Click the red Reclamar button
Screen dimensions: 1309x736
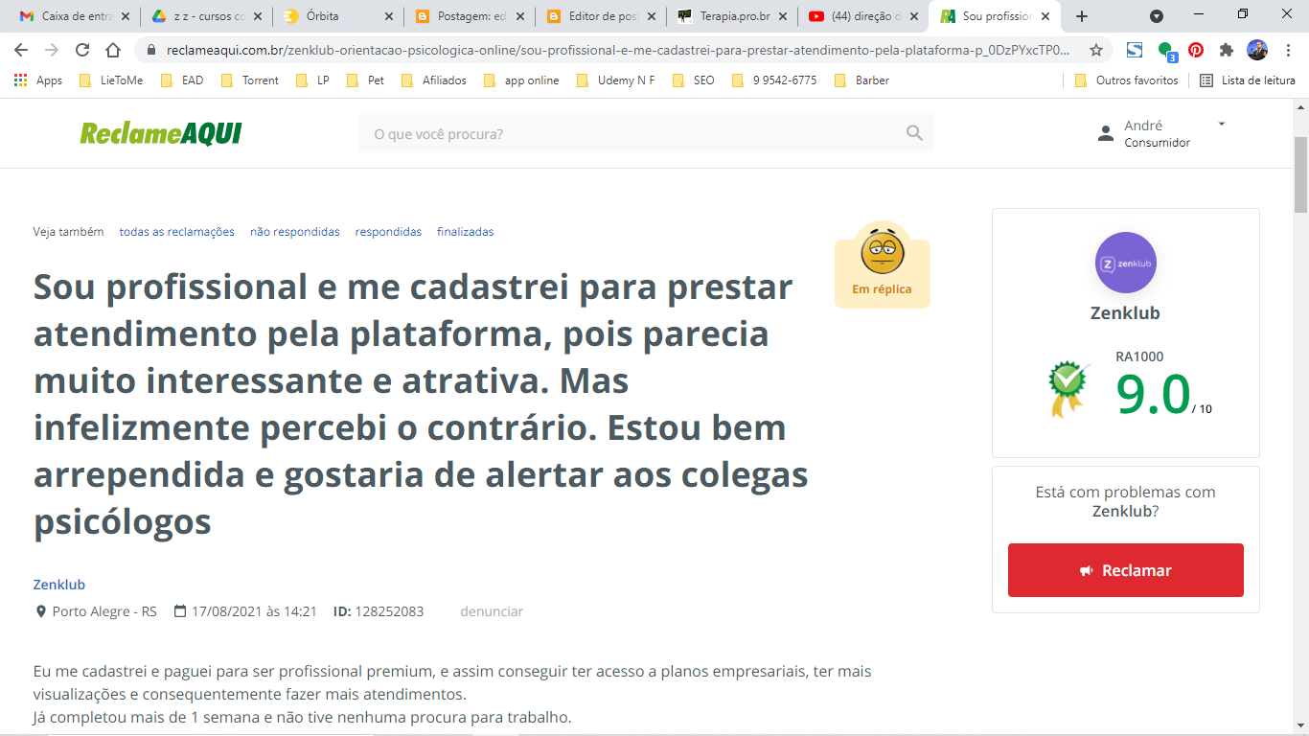point(1126,570)
